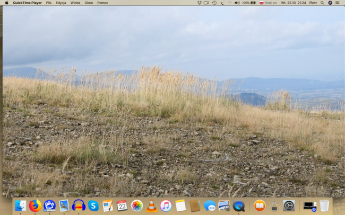Open Skype in the Dock
Viewport: 345px width, 215px height.
coord(93,205)
